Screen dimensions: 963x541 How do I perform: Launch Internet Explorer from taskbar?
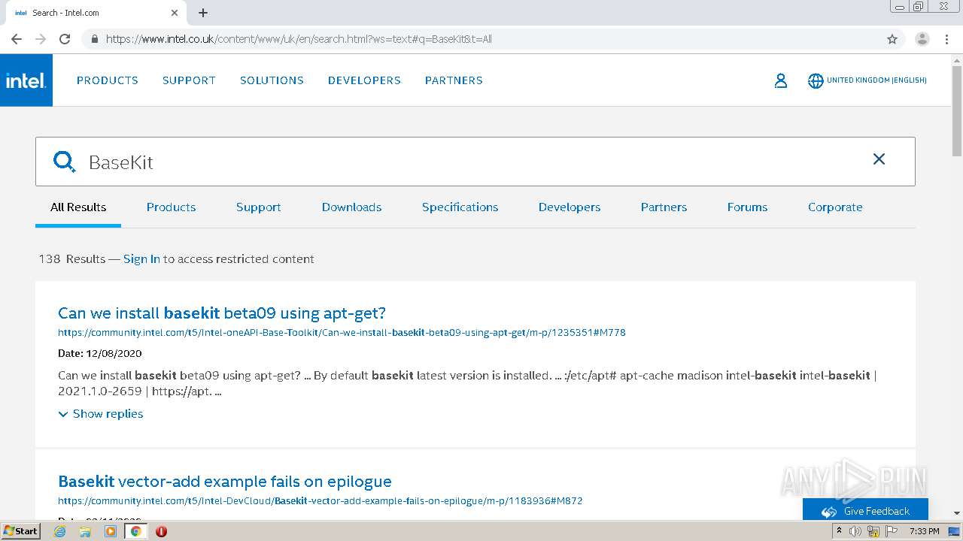click(60, 531)
